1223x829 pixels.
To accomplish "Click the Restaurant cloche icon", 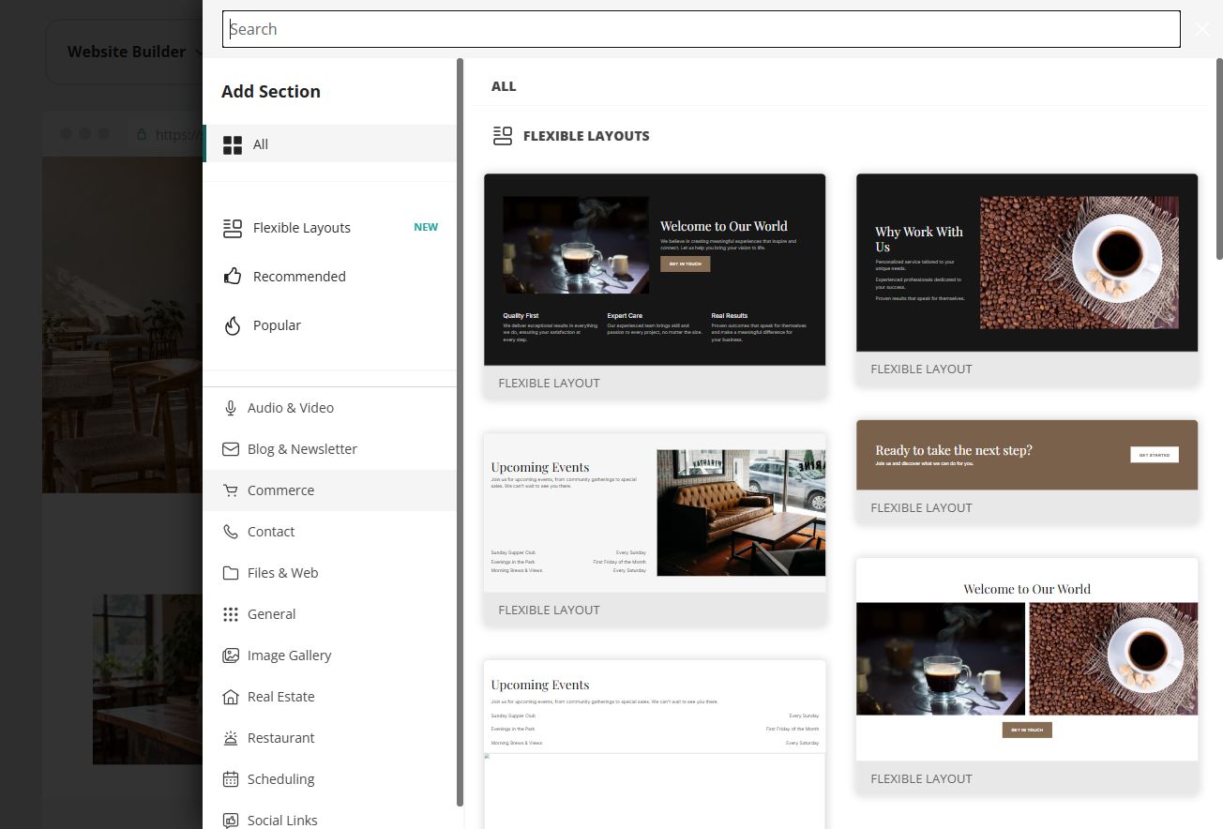I will (230, 738).
